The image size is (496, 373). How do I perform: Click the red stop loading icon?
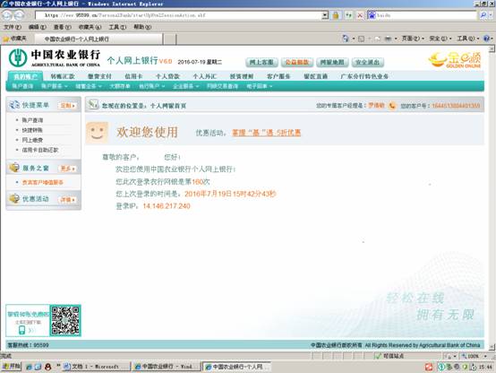360,15
